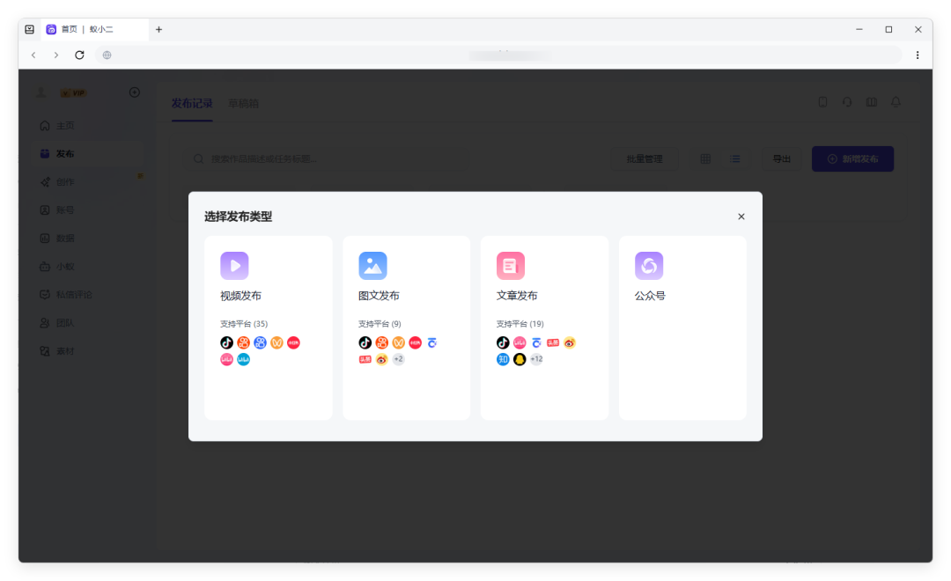Open 主页 in the sidebar
The image size is (951, 581).
click(x=89, y=126)
